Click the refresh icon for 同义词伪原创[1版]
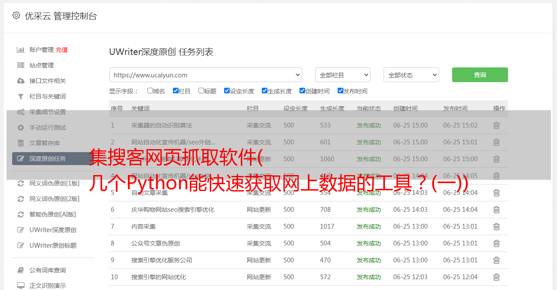557x290 pixels. 20,183
